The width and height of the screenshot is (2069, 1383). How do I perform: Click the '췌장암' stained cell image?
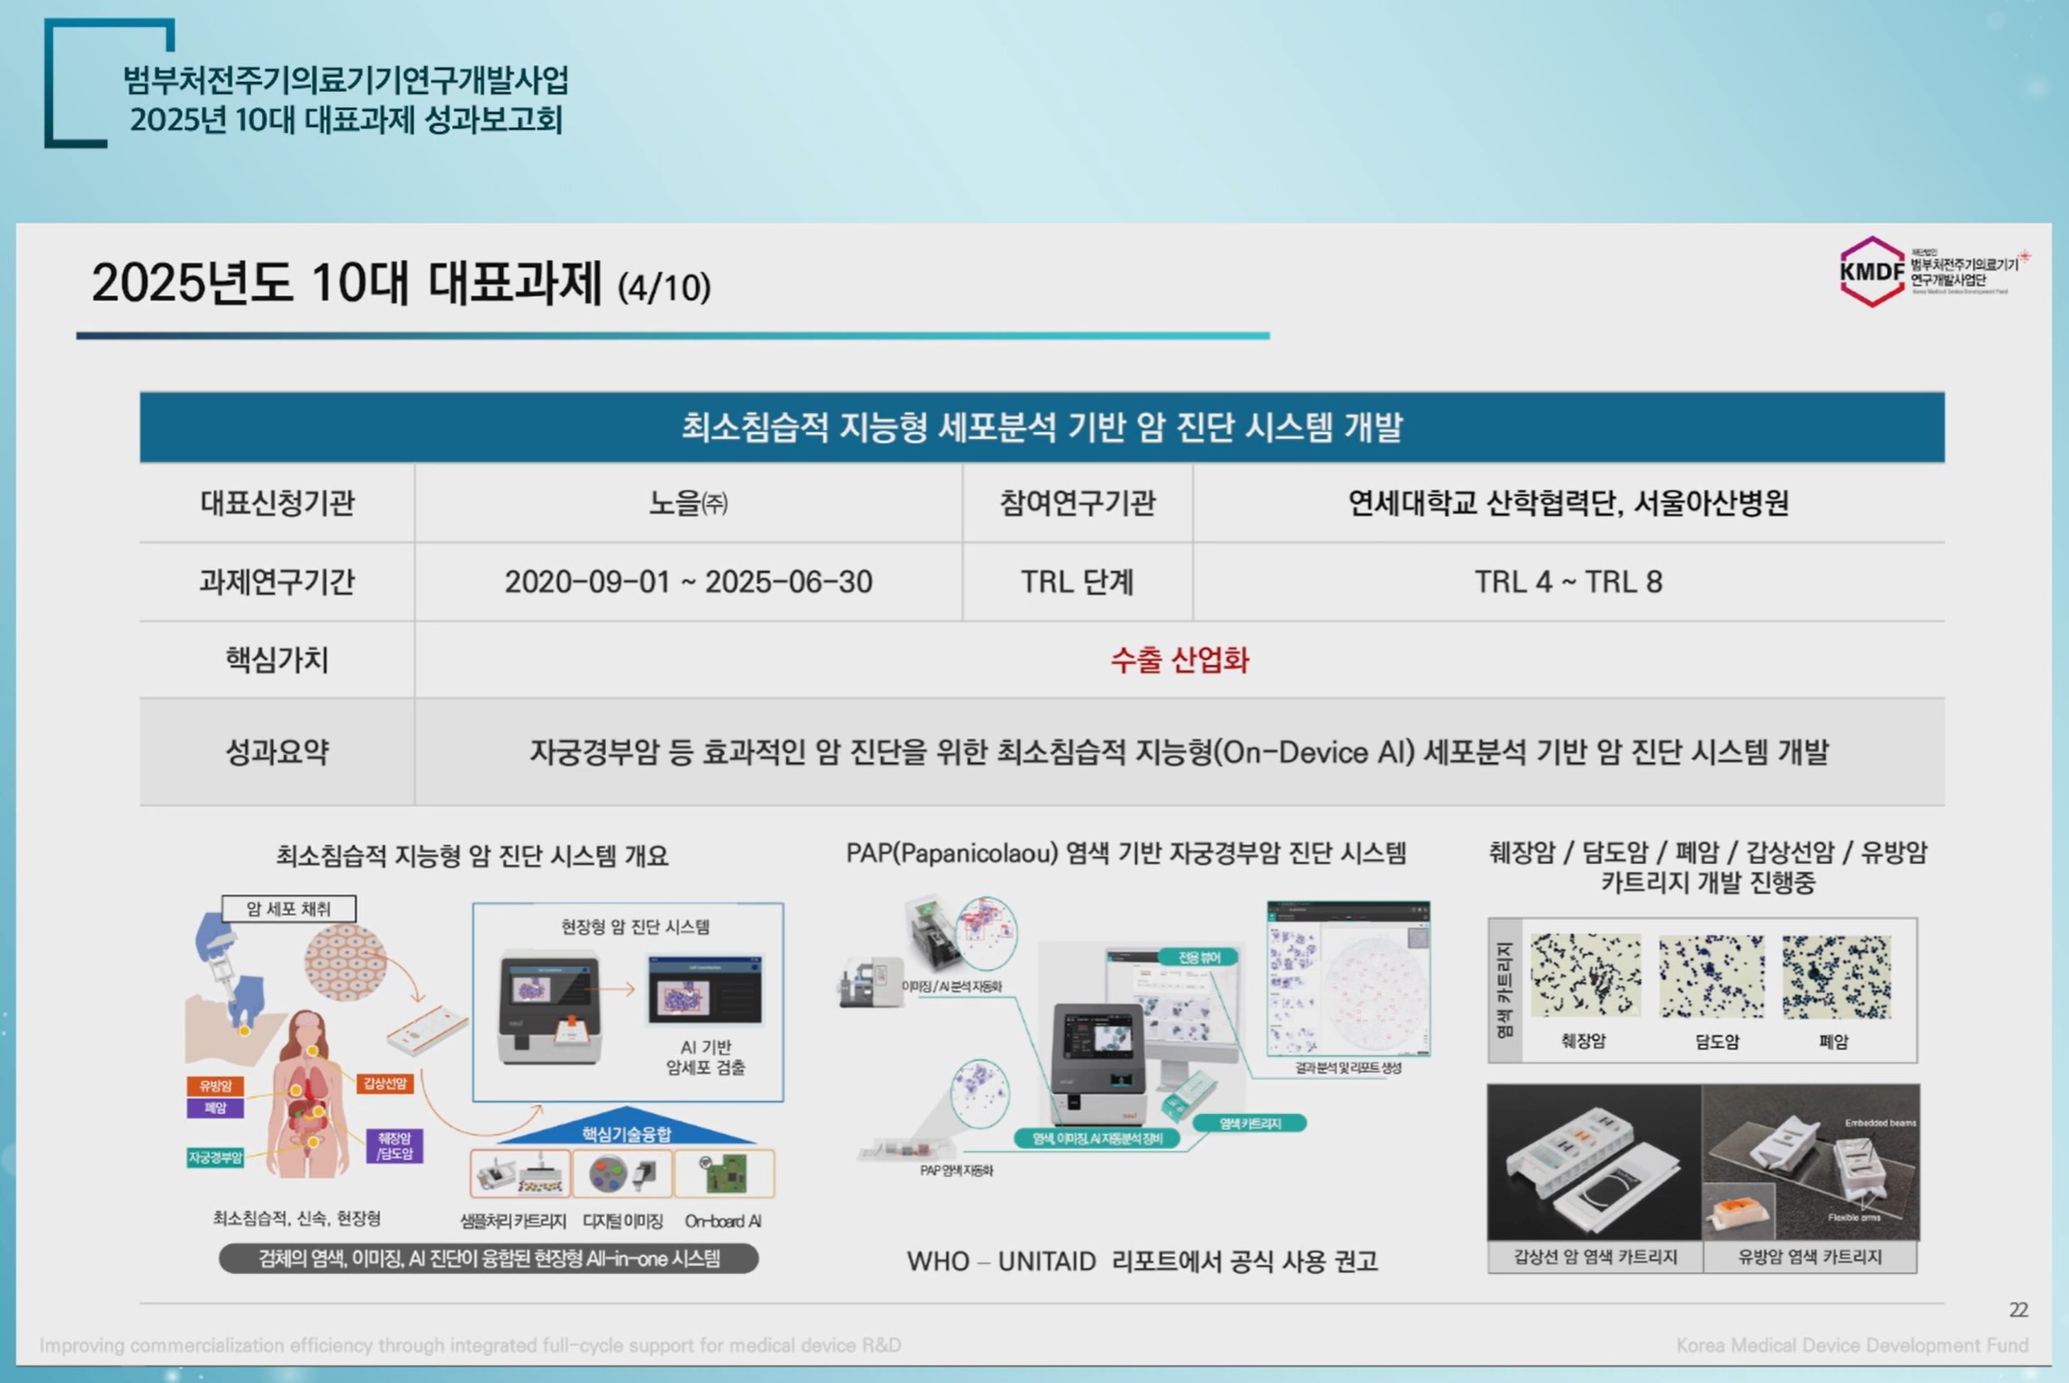(x=1586, y=975)
